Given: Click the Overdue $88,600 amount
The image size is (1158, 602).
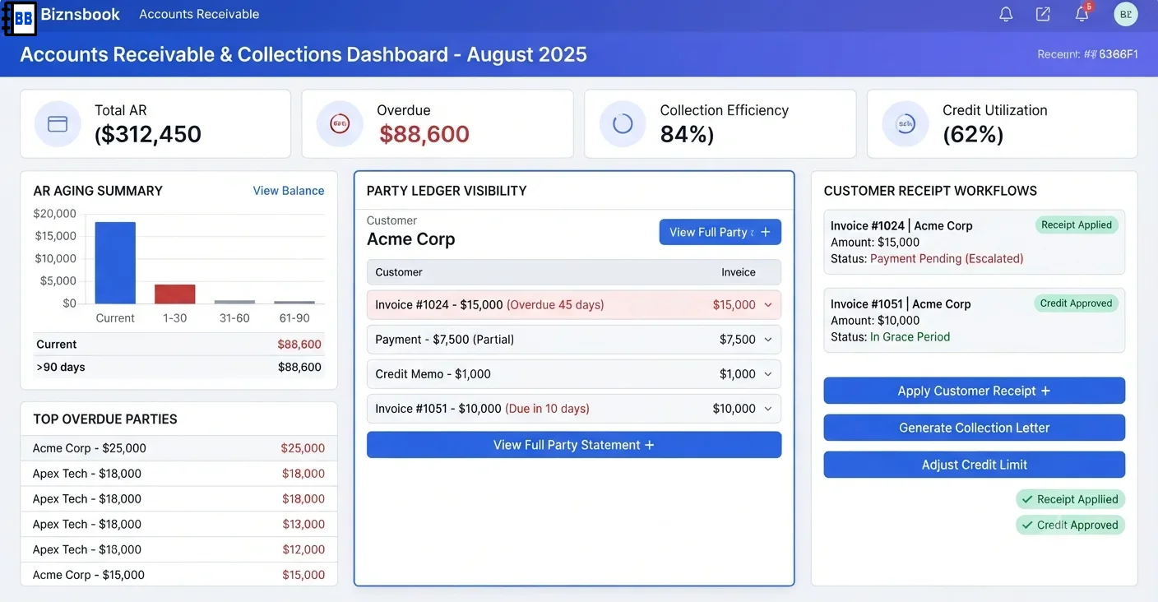Looking at the screenshot, I should [x=424, y=134].
